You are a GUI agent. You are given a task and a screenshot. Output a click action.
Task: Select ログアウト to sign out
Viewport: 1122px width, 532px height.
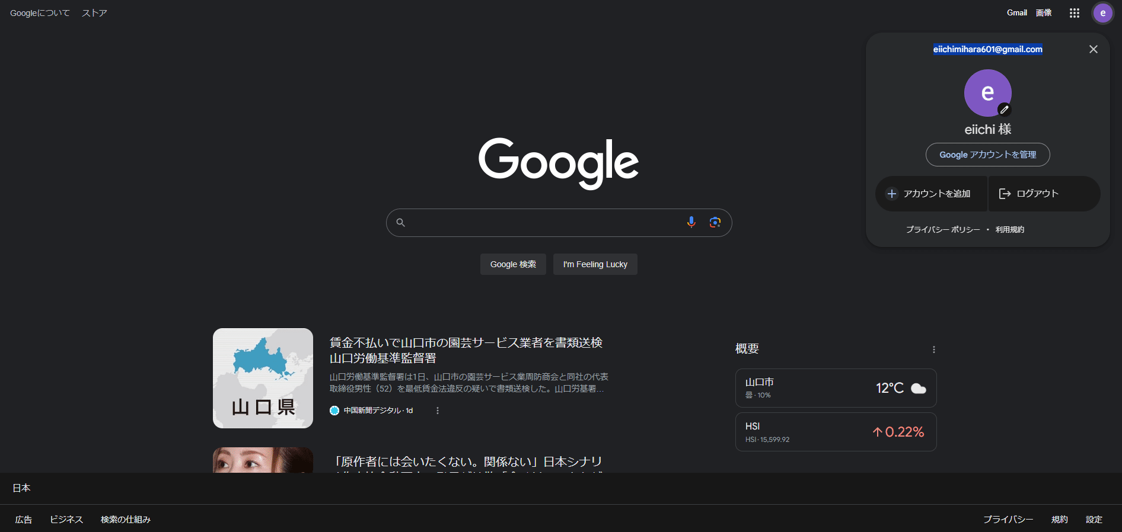point(1044,194)
